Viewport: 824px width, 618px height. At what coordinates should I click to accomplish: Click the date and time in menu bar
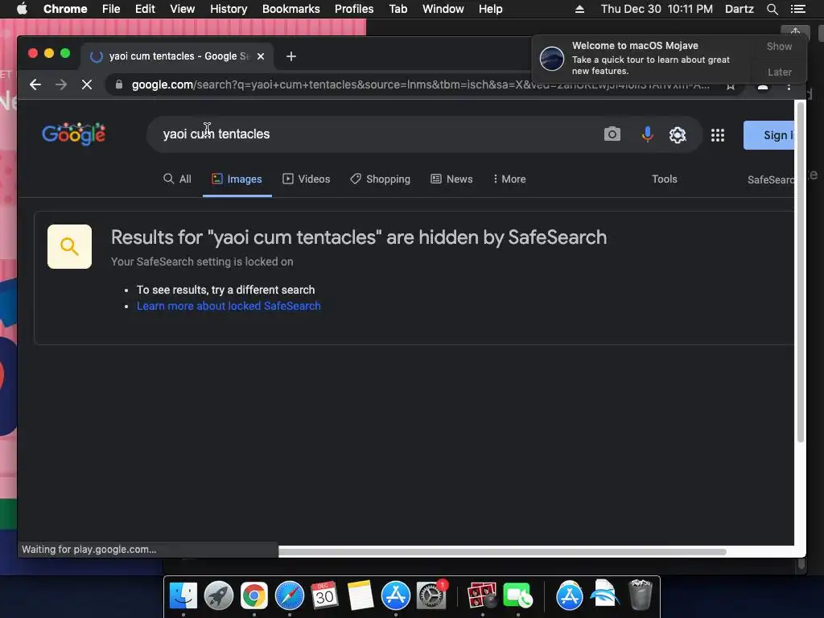pos(657,9)
